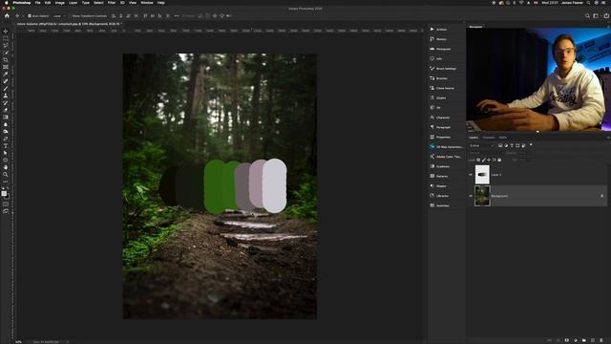Open the align and distribute more options
This screenshot has width=611, height=344.
(x=177, y=16)
